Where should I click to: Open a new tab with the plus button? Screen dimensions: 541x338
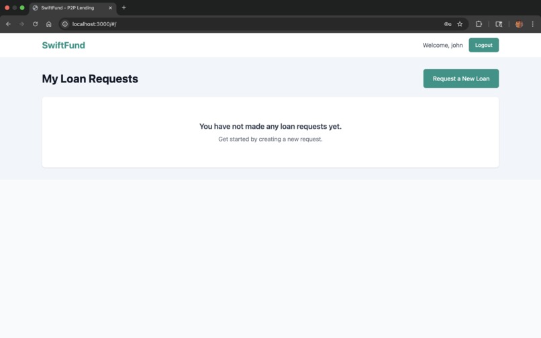[x=124, y=7]
